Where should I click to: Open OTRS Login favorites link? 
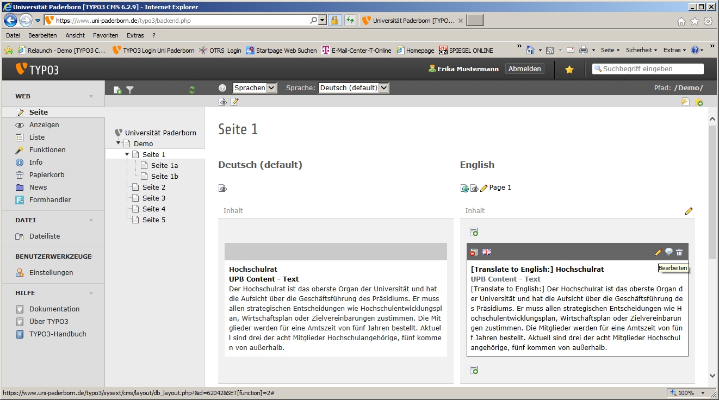point(220,50)
